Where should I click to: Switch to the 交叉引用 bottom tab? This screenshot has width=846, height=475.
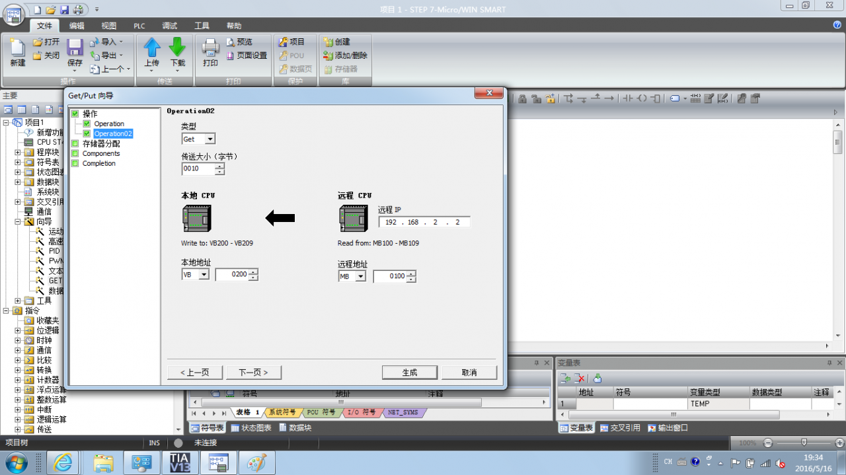(x=619, y=427)
